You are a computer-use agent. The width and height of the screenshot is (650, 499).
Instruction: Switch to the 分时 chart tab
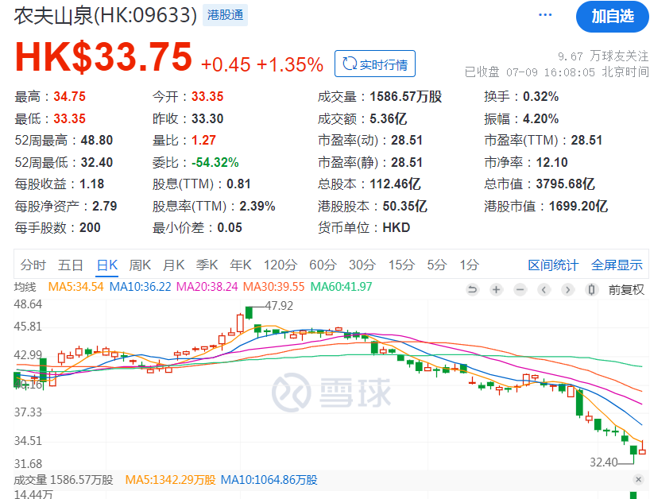click(33, 265)
